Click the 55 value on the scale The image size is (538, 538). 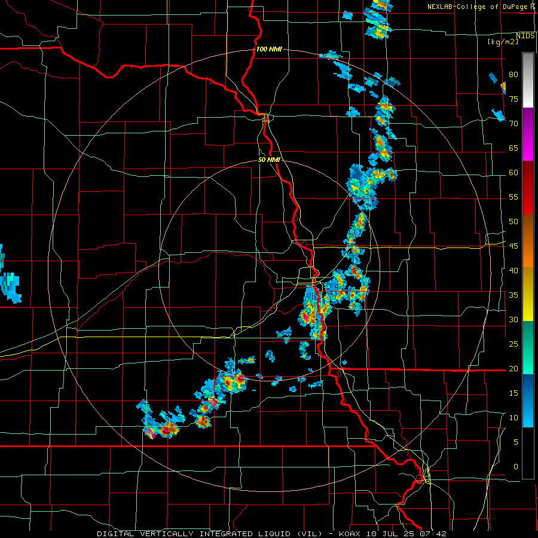513,197
